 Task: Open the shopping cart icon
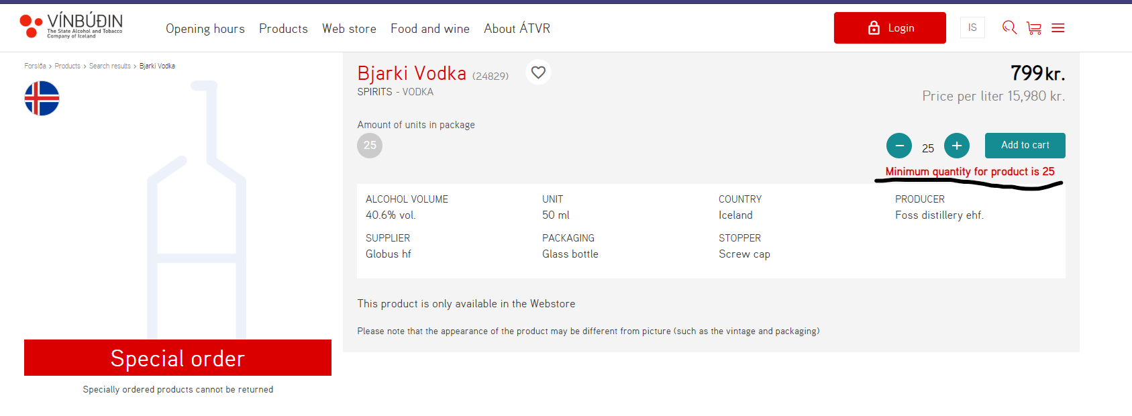click(x=1033, y=28)
